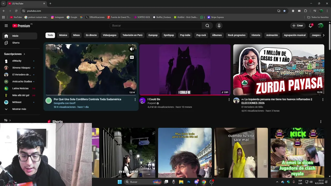Expand the Suscripciones section
The image size is (331, 186).
[x=15, y=54]
